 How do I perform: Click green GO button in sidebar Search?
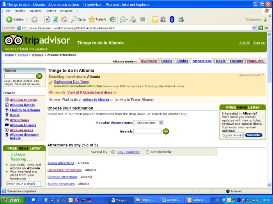[39, 76]
